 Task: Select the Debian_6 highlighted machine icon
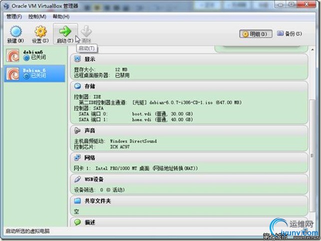(x=12, y=74)
